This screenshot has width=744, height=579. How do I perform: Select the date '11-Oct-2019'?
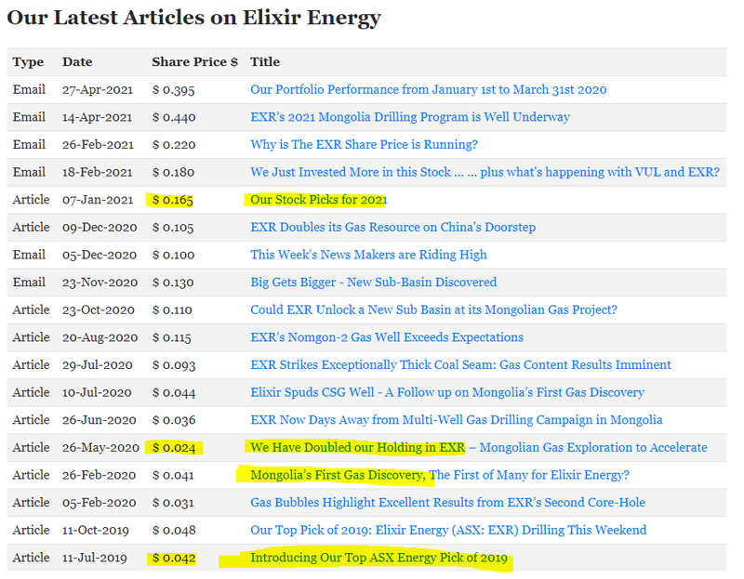pos(96,530)
